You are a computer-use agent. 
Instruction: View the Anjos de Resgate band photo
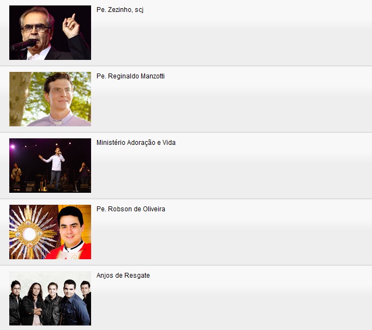50,298
